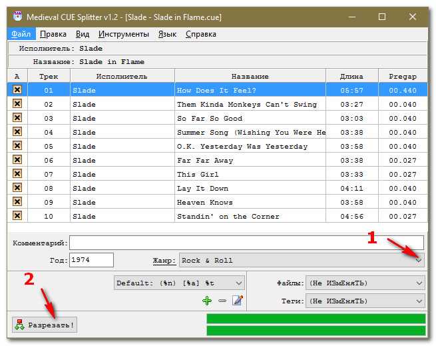
Task: Open the Справка menu
Action: click(201, 34)
